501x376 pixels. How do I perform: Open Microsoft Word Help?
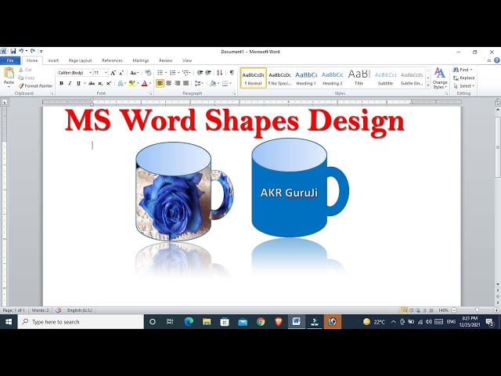(497, 60)
